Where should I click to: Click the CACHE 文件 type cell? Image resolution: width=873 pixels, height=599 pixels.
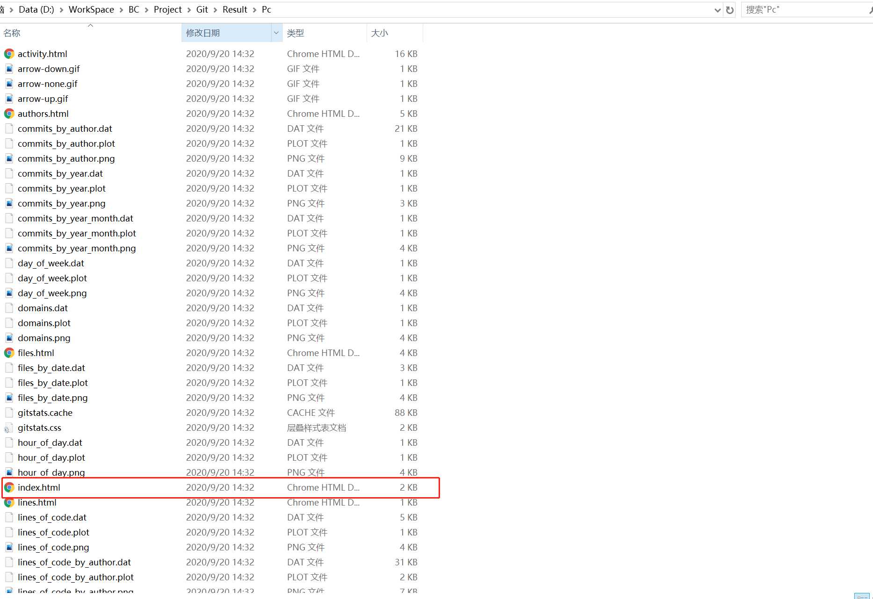[311, 413]
